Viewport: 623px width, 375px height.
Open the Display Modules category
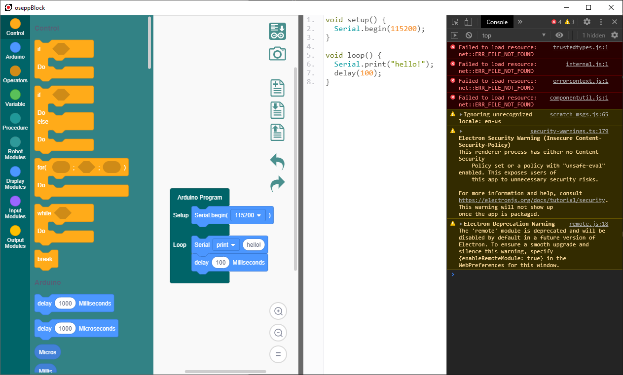[x=15, y=178]
